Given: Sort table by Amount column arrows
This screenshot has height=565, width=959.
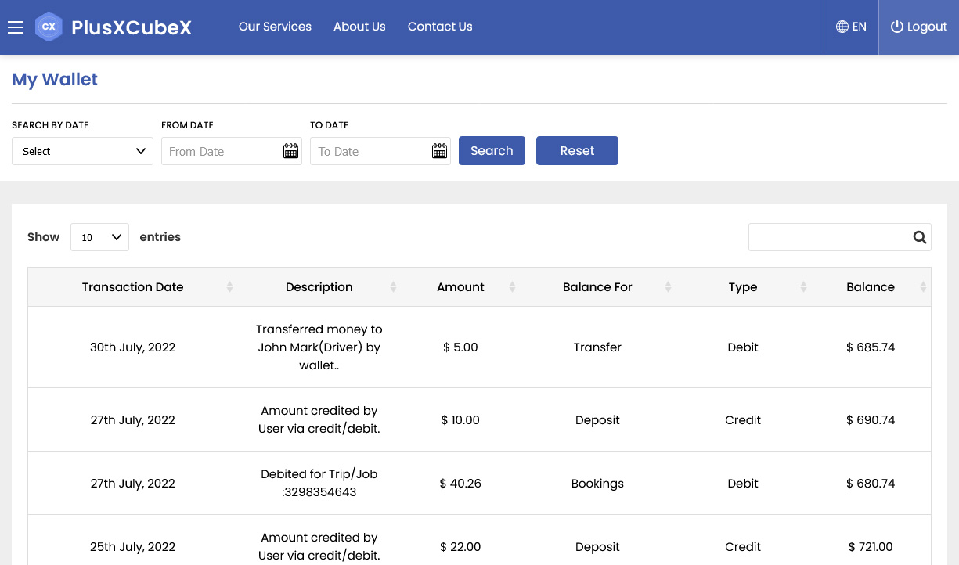Looking at the screenshot, I should [512, 287].
